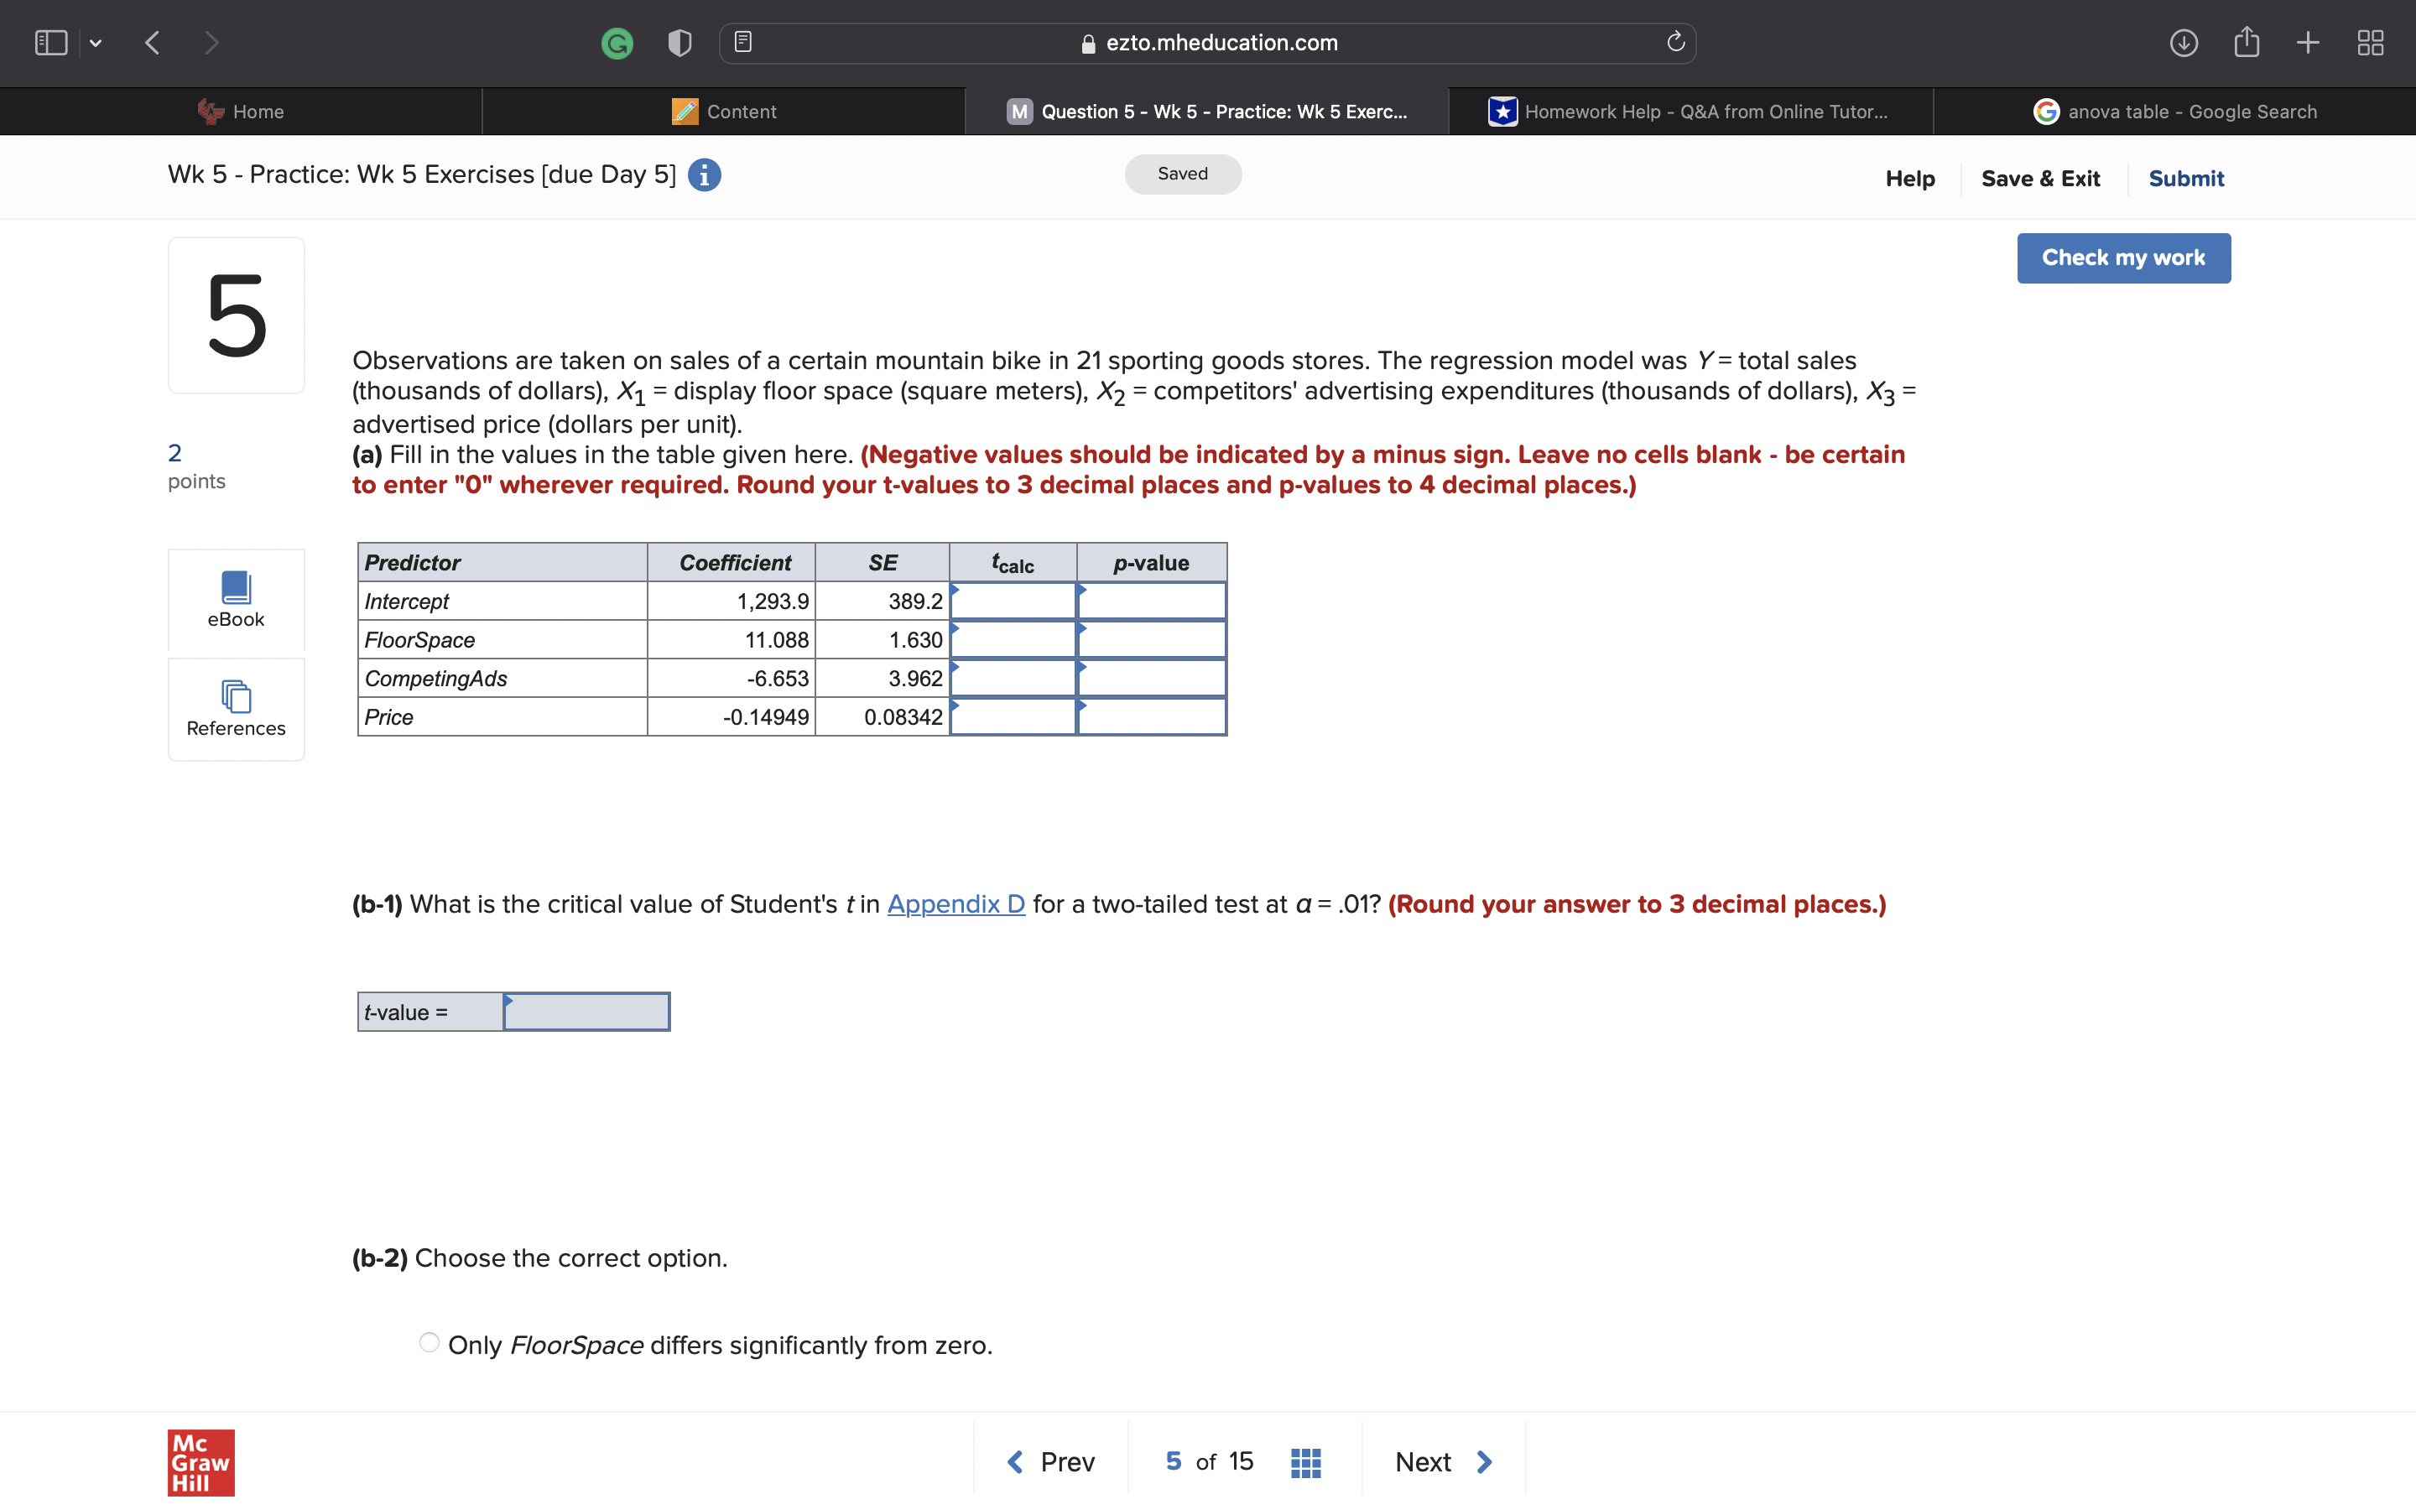The height and width of the screenshot is (1510, 2416).
Task: Expand the sidebar chevron dropdown
Action: point(96,42)
